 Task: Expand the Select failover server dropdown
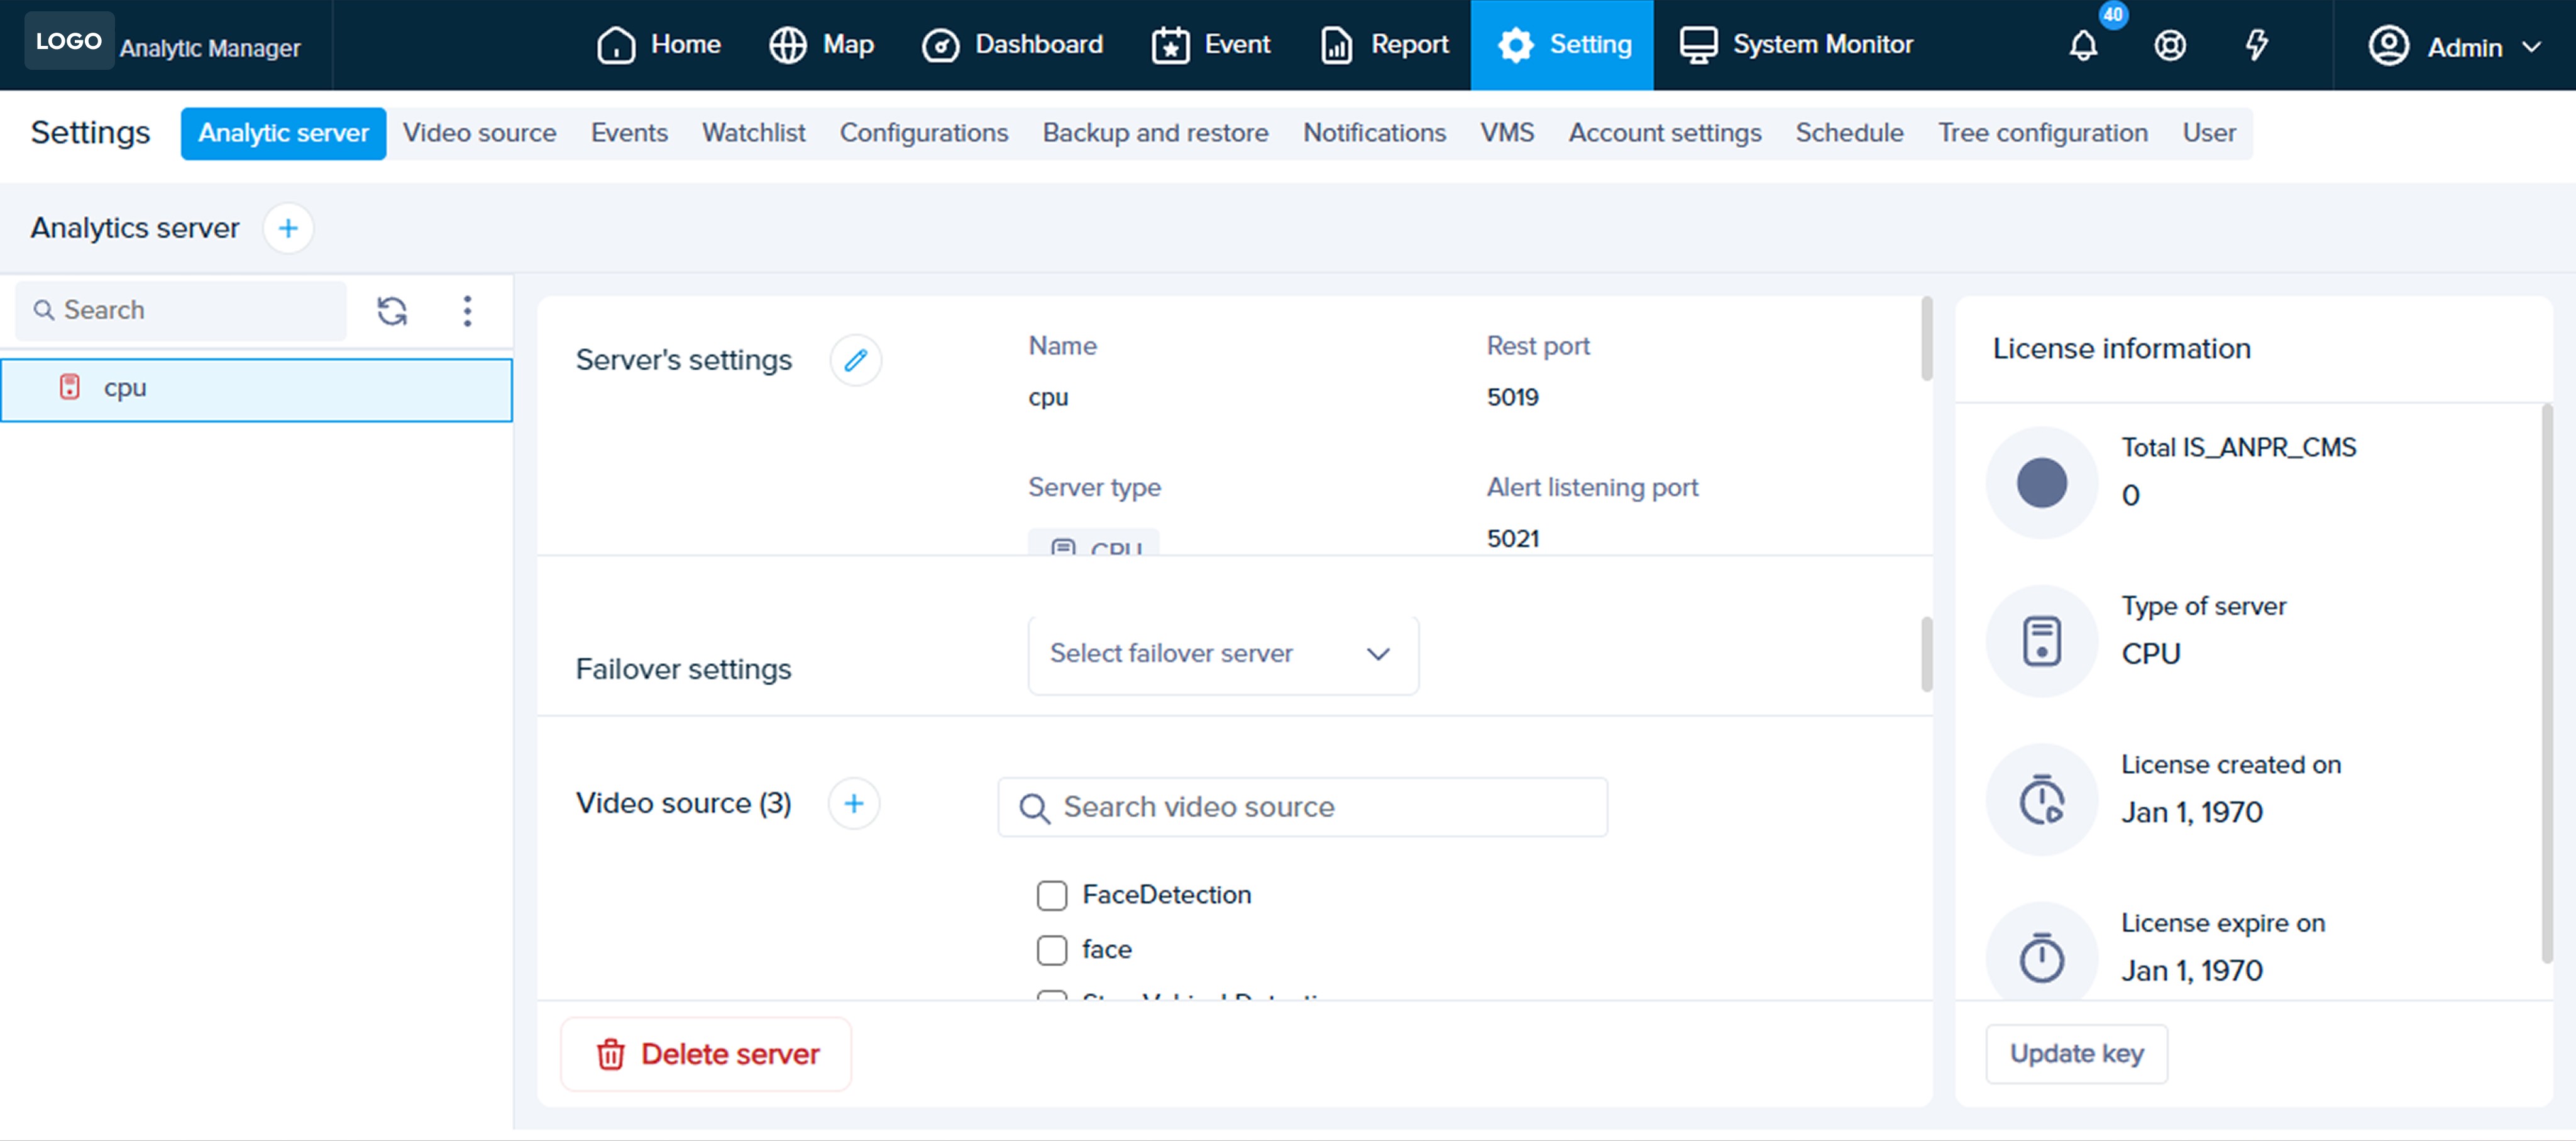tap(1222, 654)
